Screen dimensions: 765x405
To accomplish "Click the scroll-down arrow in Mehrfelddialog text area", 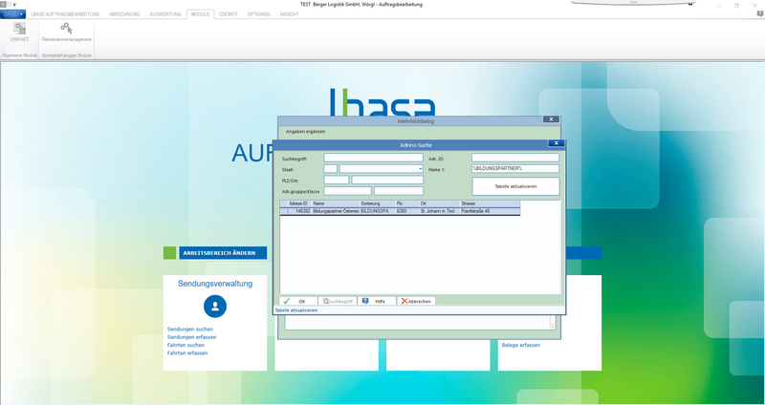I will tap(553, 327).
